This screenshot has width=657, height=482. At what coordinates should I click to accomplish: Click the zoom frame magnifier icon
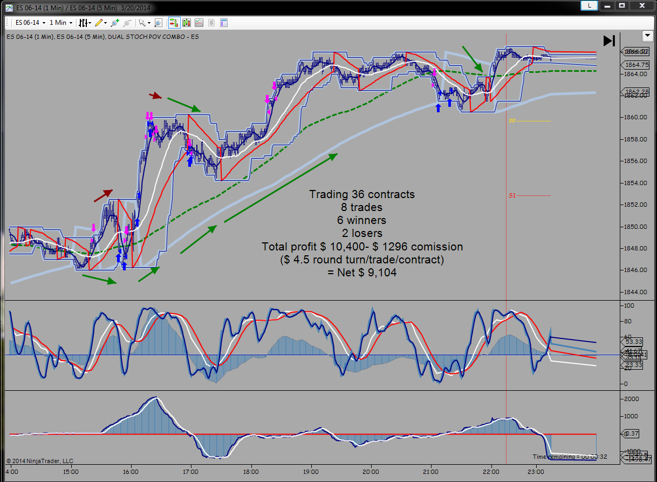[x=158, y=23]
